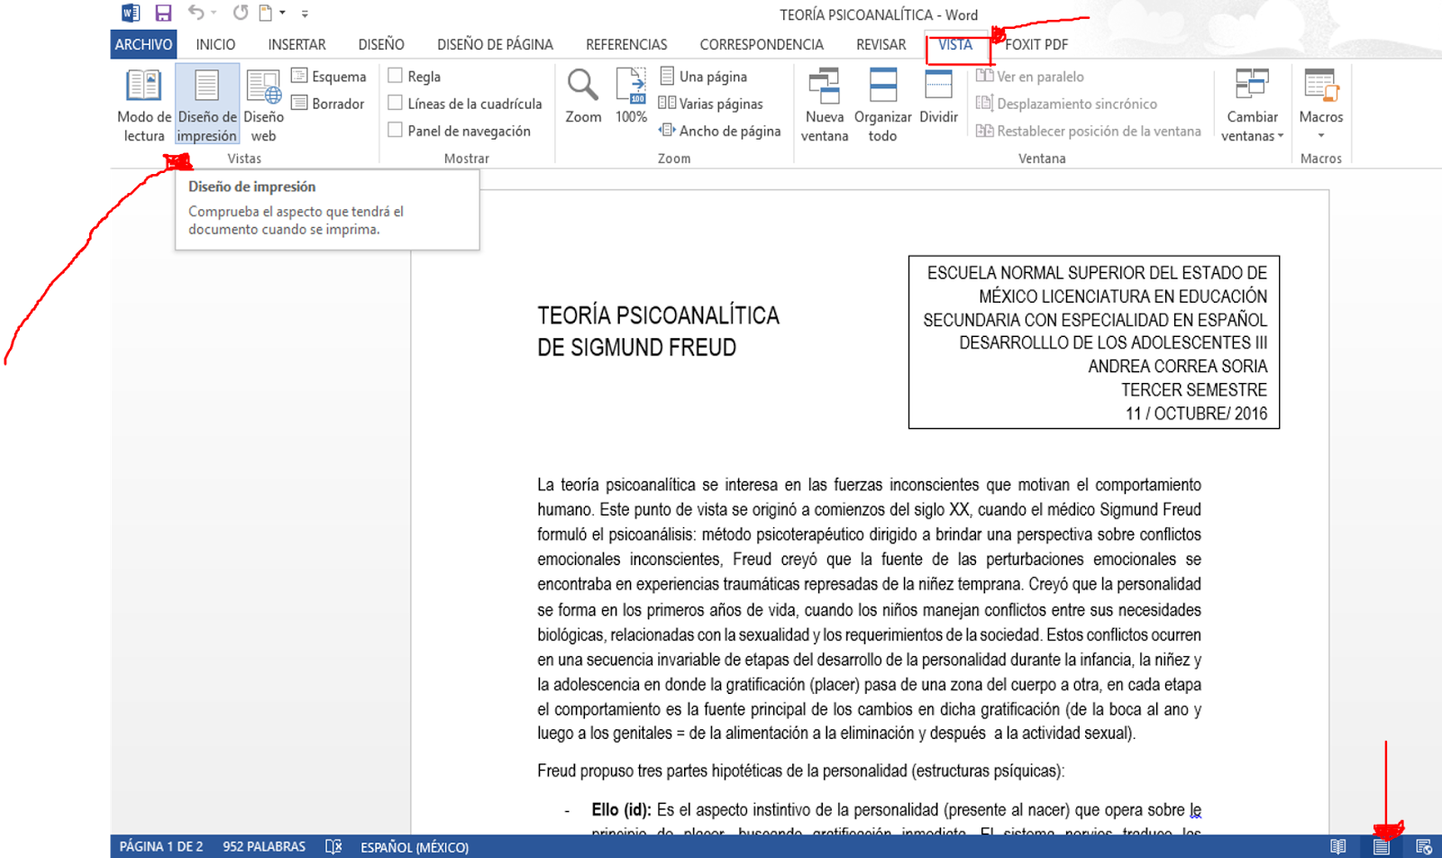Open the Panel de navegación
This screenshot has height=858, width=1442.
[x=394, y=131]
